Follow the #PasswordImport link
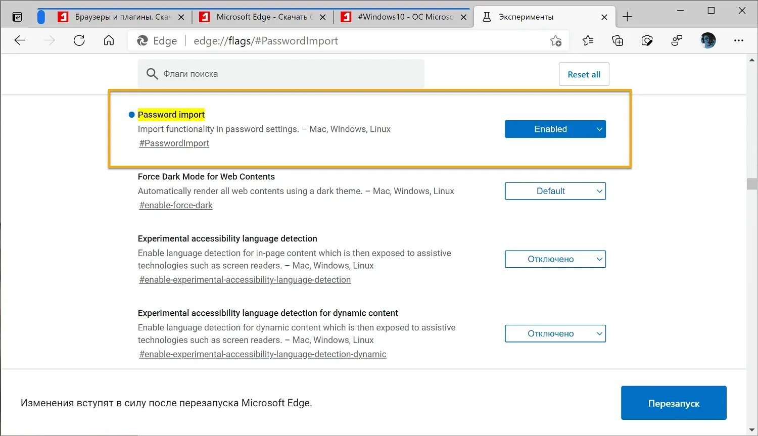758x436 pixels. (x=174, y=143)
